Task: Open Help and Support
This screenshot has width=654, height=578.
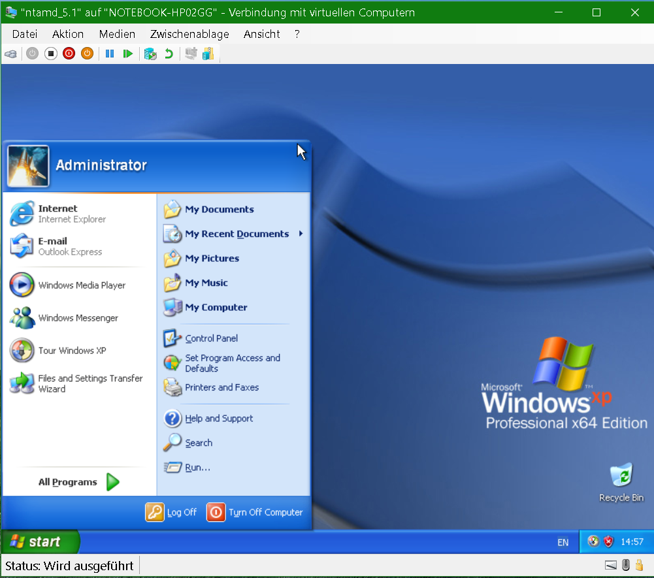Action: 234,418
